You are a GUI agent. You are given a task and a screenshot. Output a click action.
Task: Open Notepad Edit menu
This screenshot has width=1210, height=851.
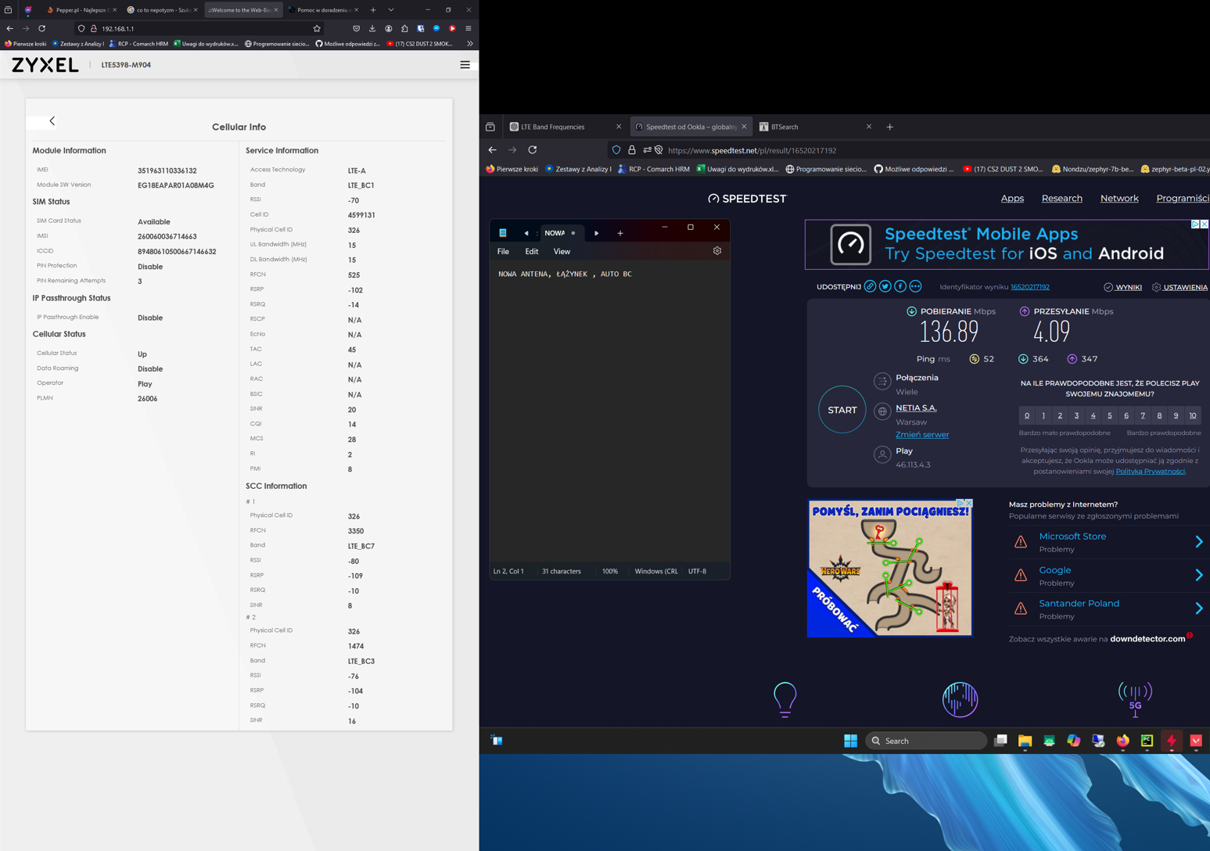pyautogui.click(x=532, y=252)
